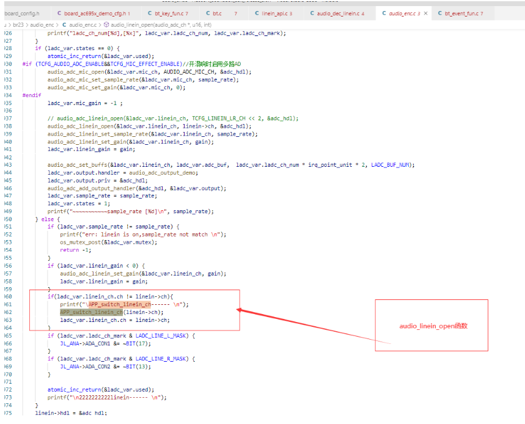Click the C icon beside audio_enc.c in the breadcrumb
Image resolution: width=525 pixels, height=424 pixels.
pyautogui.click(x=64, y=25)
